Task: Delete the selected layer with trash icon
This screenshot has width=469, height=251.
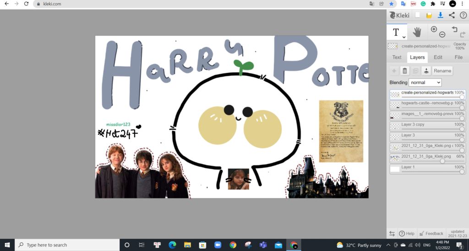Action: (x=405, y=71)
